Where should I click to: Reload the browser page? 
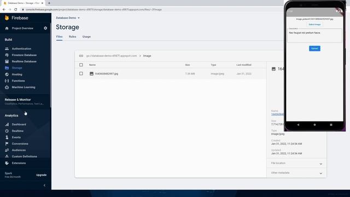pyautogui.click(x=16, y=10)
